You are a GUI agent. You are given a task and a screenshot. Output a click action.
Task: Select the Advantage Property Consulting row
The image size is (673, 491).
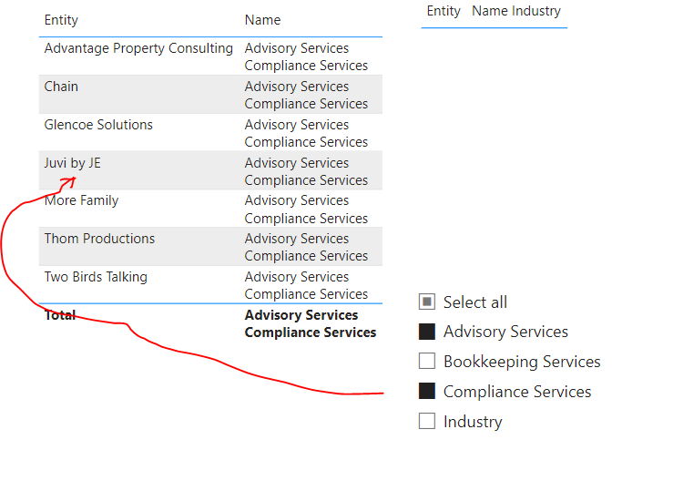coord(138,48)
